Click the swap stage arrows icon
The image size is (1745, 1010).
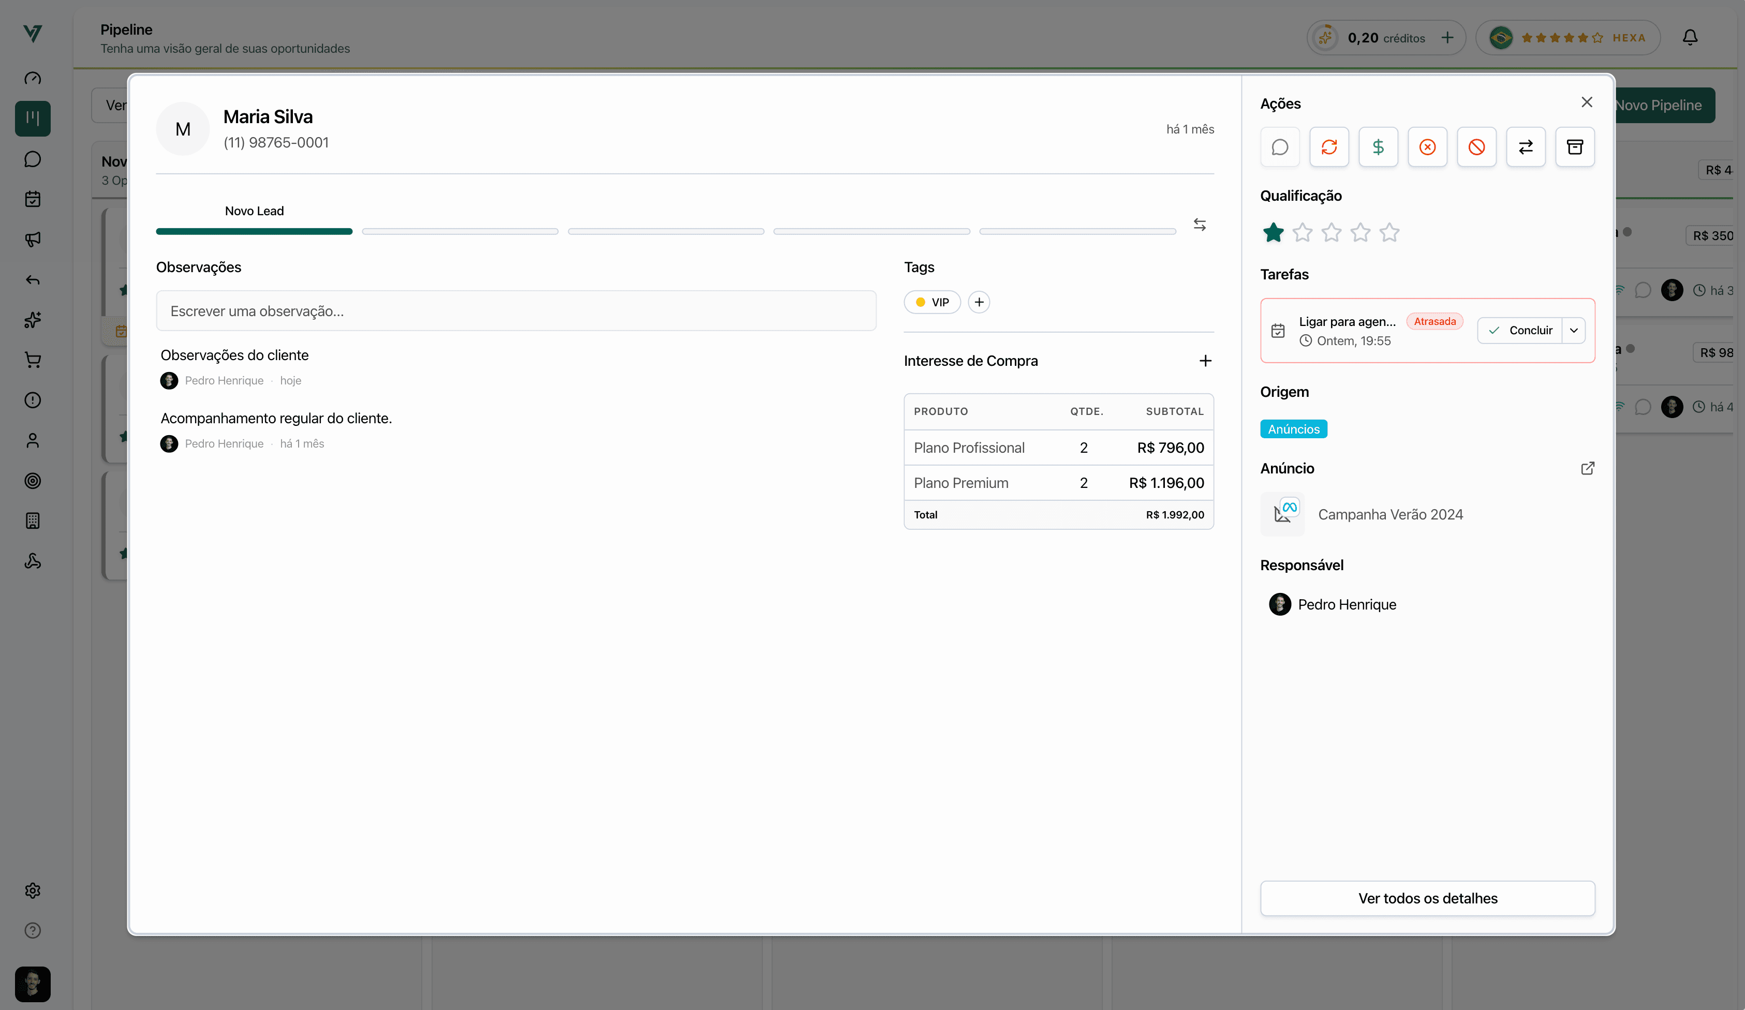click(x=1200, y=224)
